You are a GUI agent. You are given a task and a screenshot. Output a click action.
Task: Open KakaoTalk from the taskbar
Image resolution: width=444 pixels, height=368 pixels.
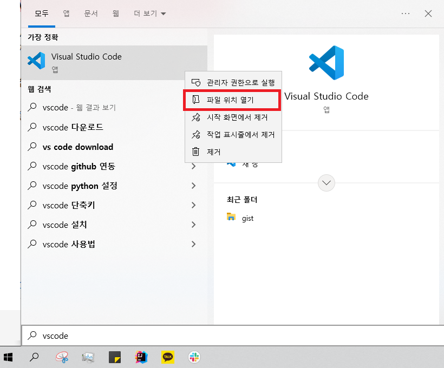pos(168,357)
